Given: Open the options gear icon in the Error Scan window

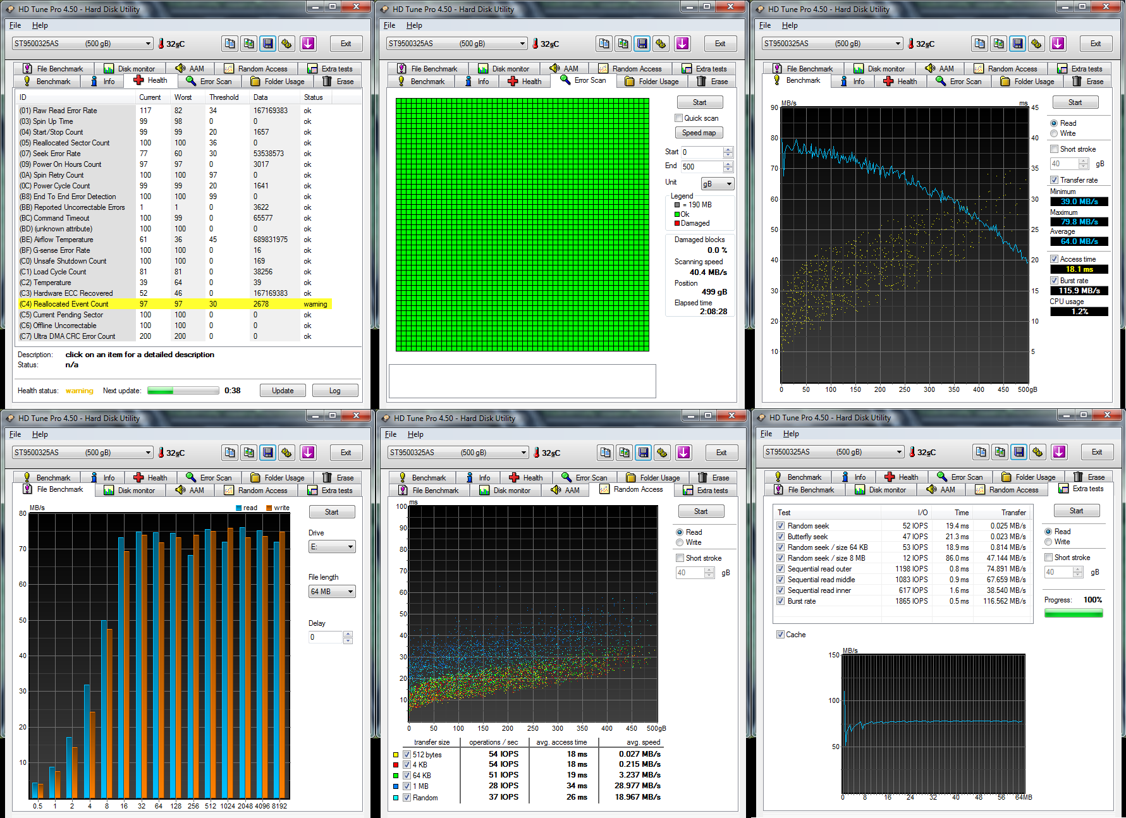Looking at the screenshot, I should 661,44.
